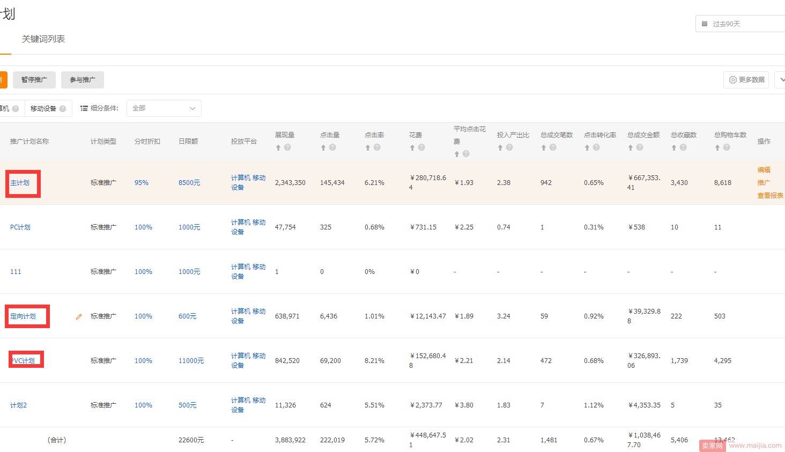Sort by 总成交金额 using its arrow icon
This screenshot has height=452, width=785.
(631, 147)
